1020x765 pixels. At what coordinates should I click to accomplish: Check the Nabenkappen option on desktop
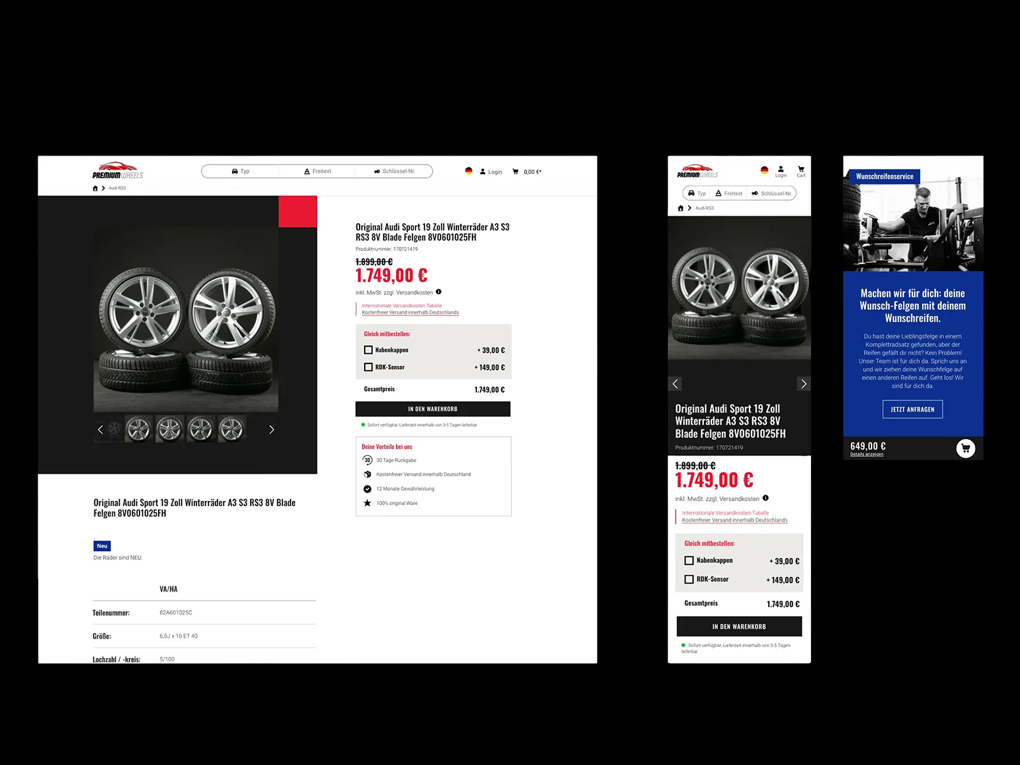click(x=368, y=350)
